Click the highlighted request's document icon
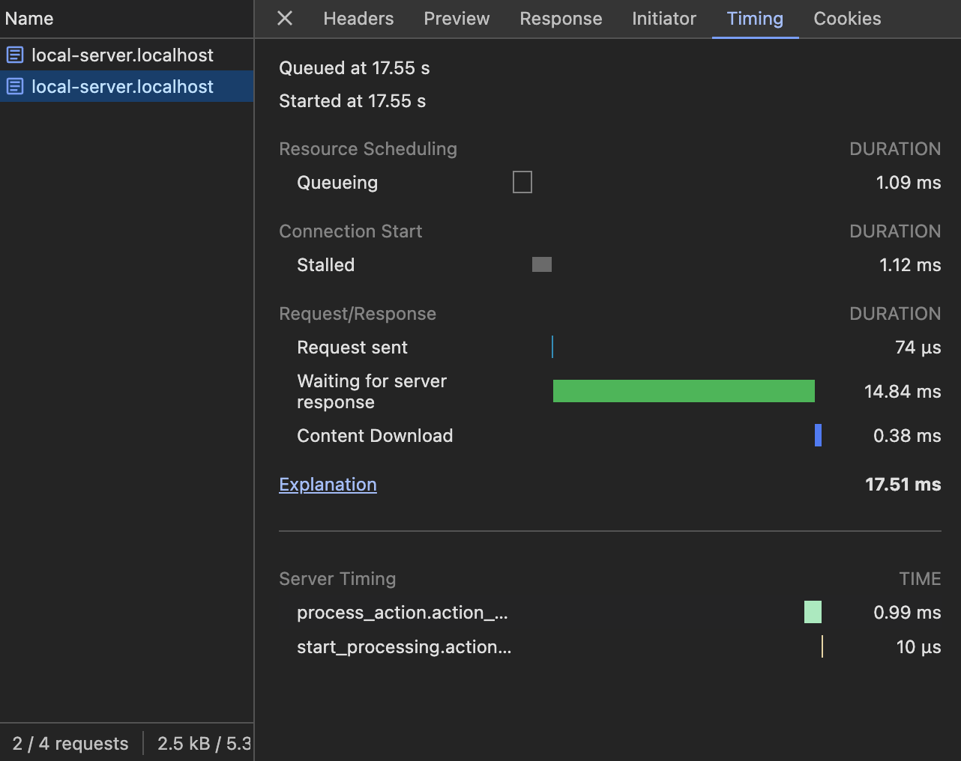Screen dimensions: 961x761 15,87
